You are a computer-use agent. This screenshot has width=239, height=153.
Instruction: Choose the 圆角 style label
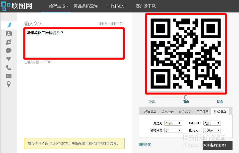point(220,102)
